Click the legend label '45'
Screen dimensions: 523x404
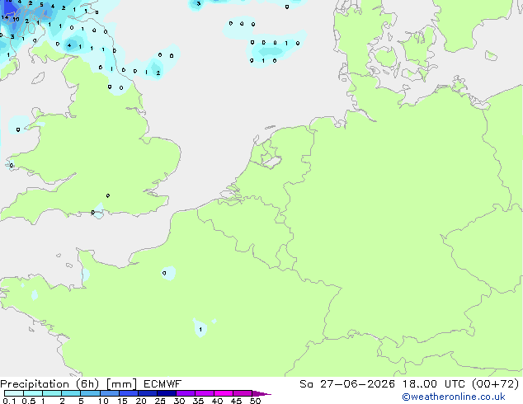[x=236, y=401]
